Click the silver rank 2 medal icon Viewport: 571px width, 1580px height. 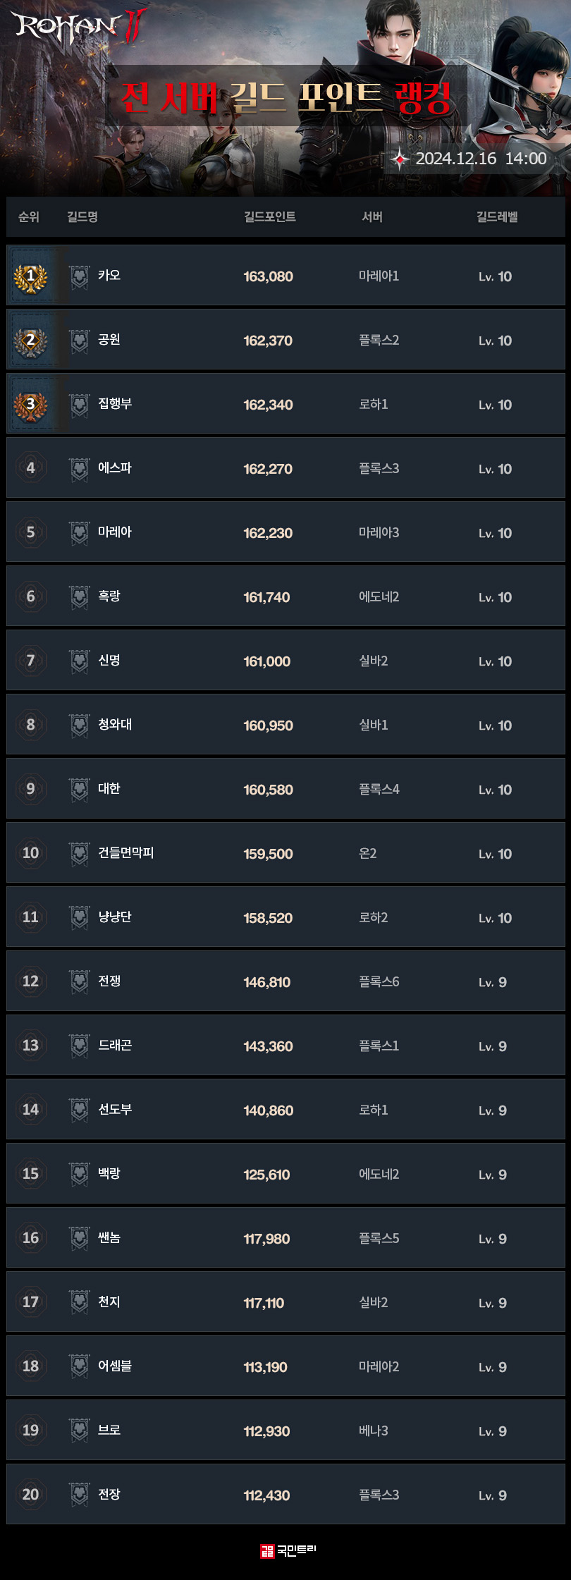click(30, 341)
